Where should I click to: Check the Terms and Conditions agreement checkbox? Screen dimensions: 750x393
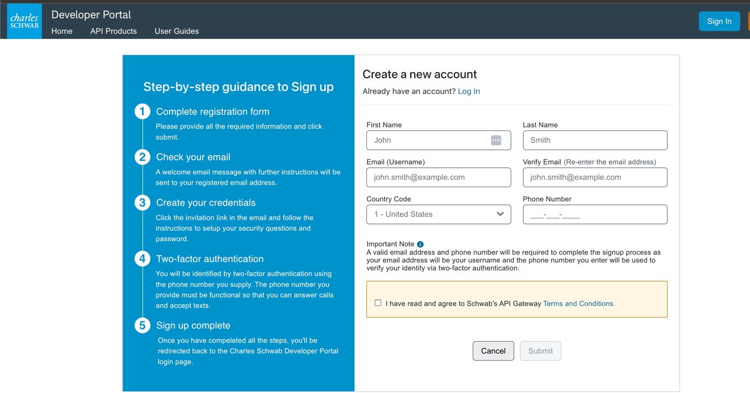click(378, 303)
